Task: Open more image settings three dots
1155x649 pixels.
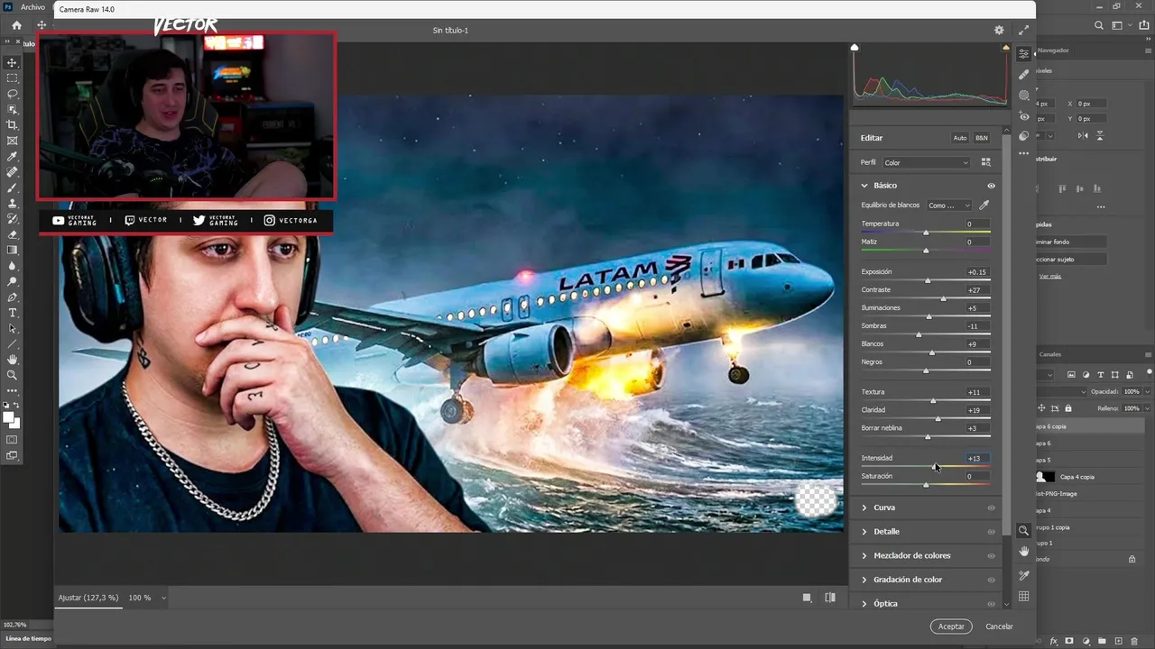Action: pyautogui.click(x=1024, y=153)
